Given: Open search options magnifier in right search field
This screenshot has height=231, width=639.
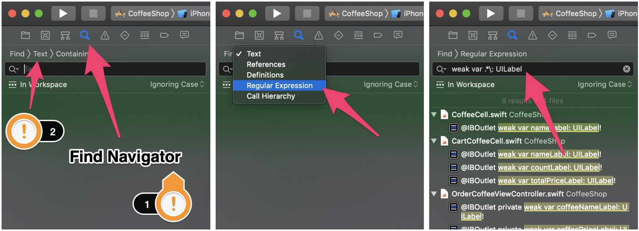Looking at the screenshot, I should coord(441,69).
